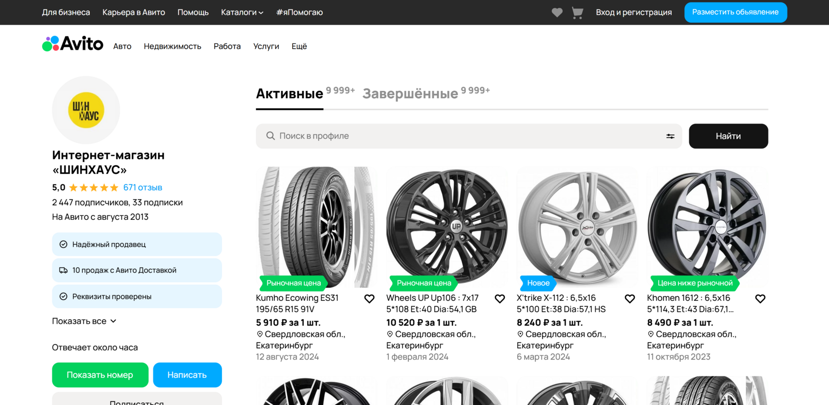
Task: Open Khomen 1612 6,5x16 listing title
Action: [690, 304]
